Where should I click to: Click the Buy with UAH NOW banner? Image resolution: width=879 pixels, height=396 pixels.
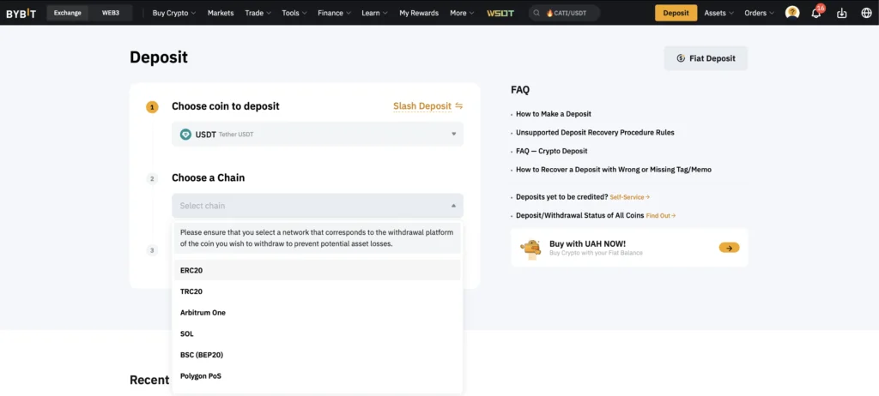[629, 248]
